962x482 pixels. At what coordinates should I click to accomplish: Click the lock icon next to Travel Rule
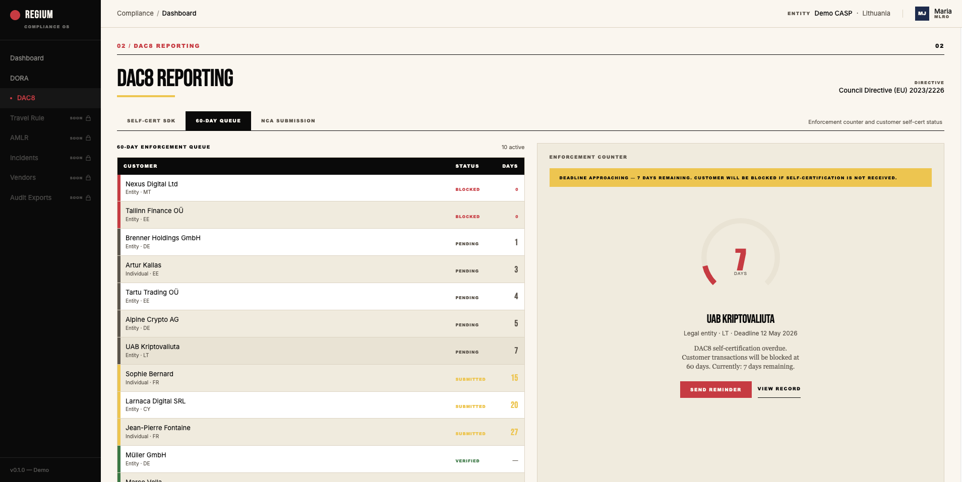tap(88, 118)
